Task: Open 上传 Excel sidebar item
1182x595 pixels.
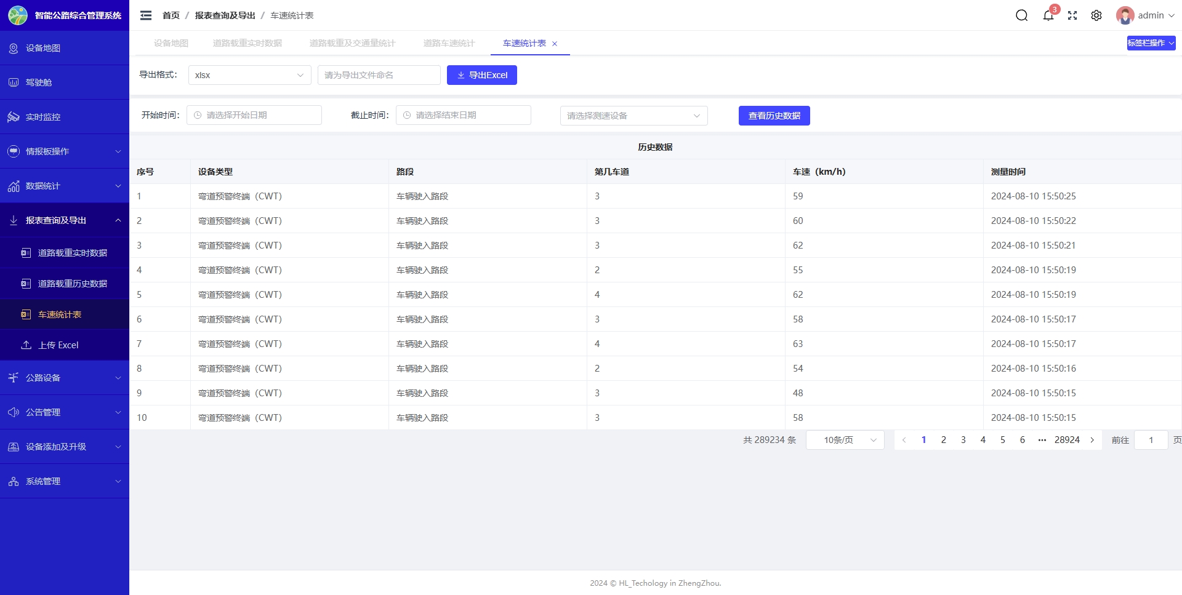Action: point(58,345)
